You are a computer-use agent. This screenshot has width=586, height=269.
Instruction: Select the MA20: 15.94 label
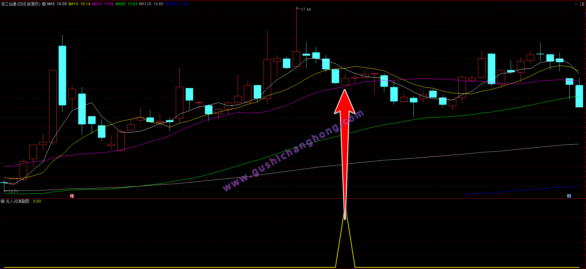point(103,4)
